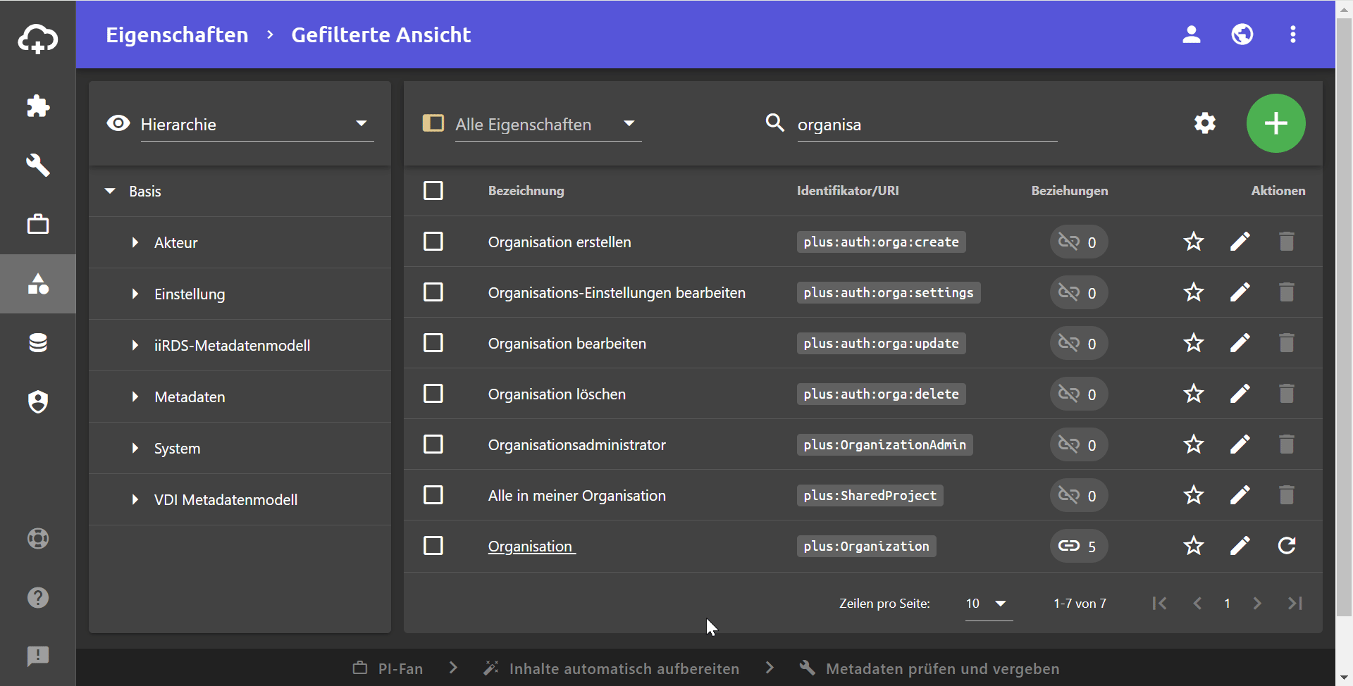Click the plus:auth:orga:update identifier chip

[882, 343]
